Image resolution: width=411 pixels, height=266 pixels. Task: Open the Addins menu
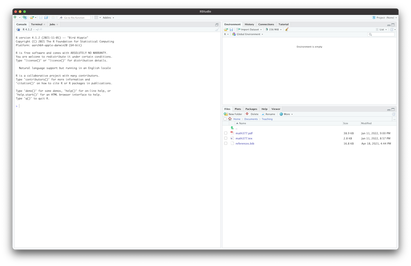tap(108, 18)
